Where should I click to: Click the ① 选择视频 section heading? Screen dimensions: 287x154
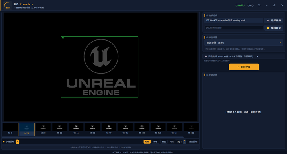[212, 16]
